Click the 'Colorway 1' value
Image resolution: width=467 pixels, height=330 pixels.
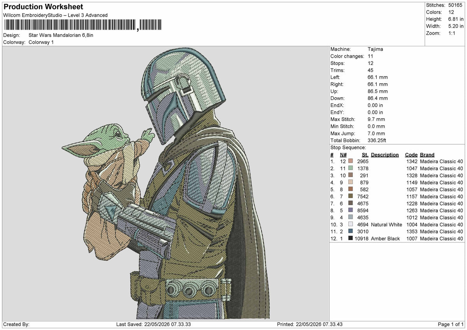(x=41, y=42)
